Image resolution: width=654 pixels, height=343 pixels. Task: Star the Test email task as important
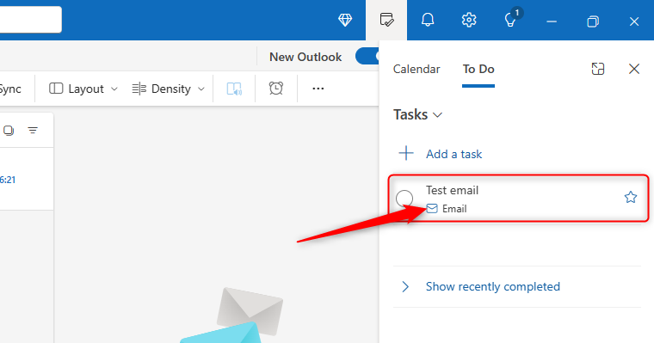point(631,197)
